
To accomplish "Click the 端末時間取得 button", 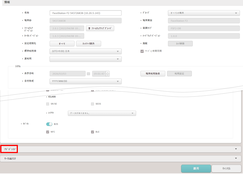I will click(x=153, y=74).
